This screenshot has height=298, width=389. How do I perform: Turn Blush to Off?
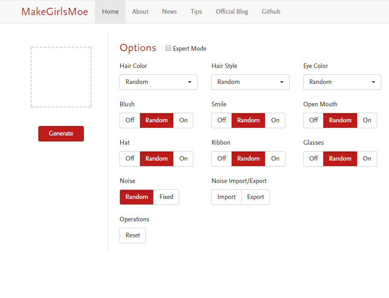click(130, 120)
